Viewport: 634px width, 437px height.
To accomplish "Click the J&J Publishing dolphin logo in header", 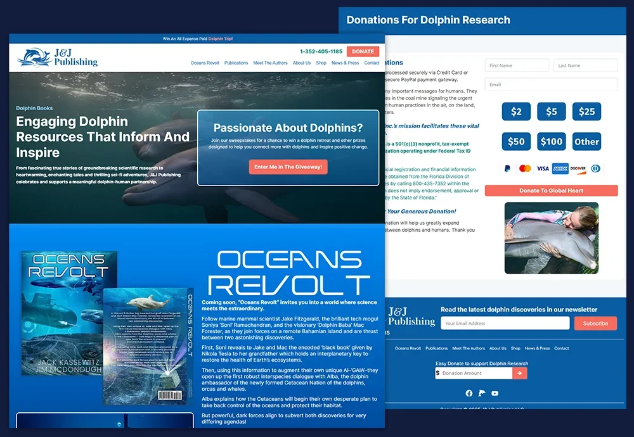I will 34,57.
